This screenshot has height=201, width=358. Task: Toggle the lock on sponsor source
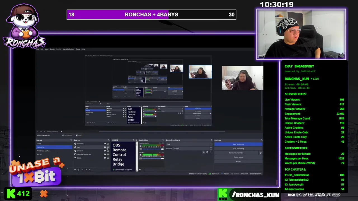pyautogui.click(x=108, y=151)
